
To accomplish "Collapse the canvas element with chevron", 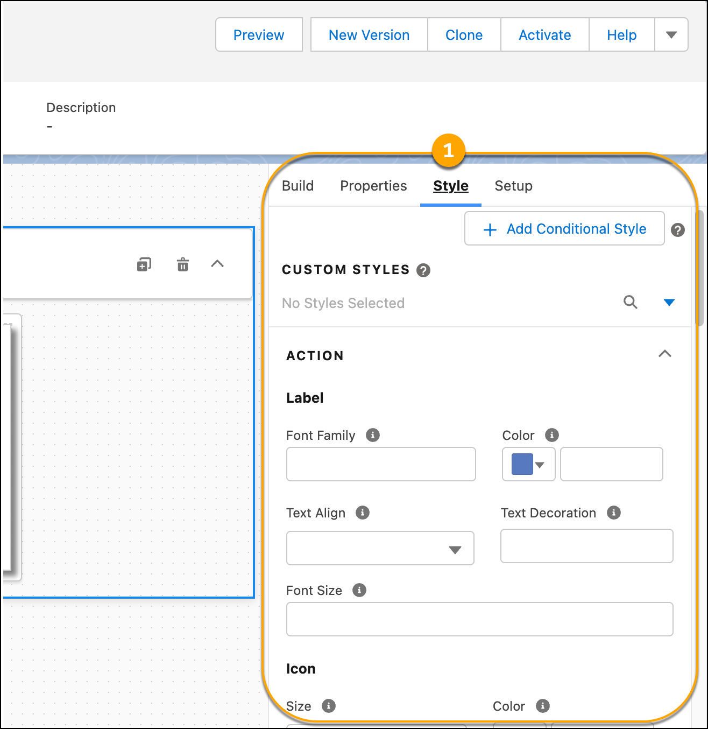I will tap(217, 264).
